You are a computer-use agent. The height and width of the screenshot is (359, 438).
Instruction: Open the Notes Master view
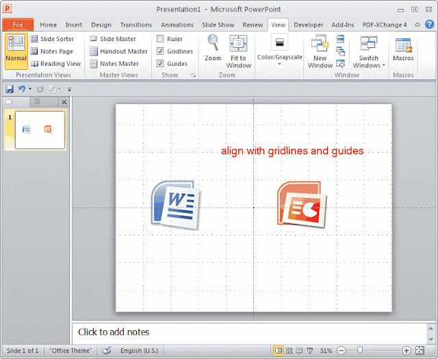pyautogui.click(x=114, y=64)
